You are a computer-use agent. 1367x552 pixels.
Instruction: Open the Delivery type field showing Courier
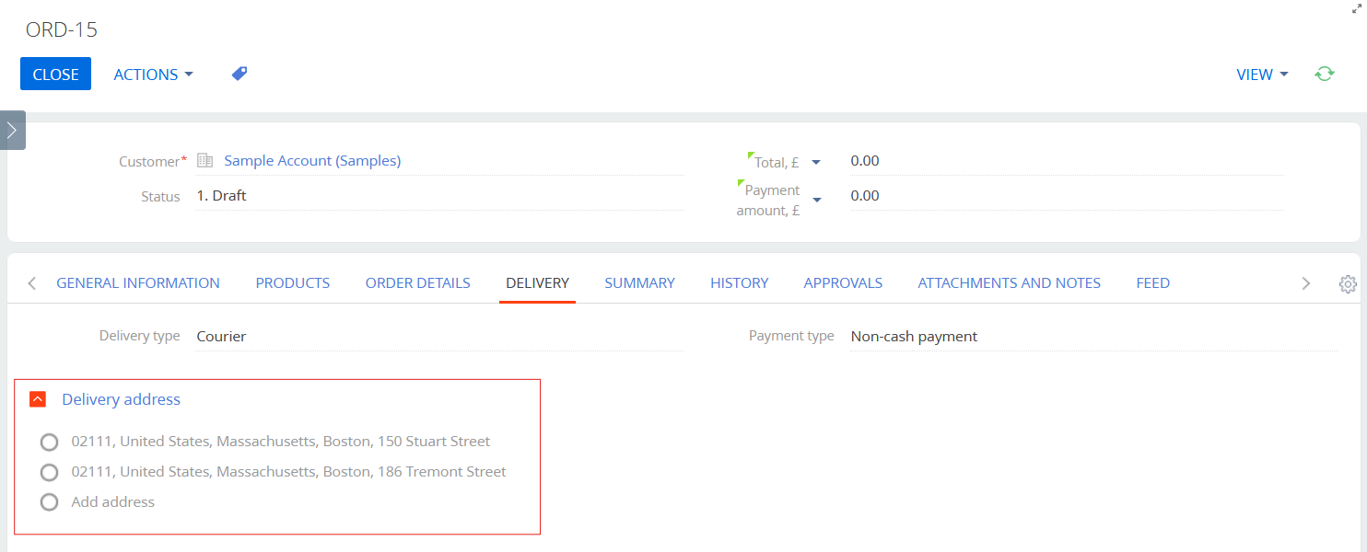pyautogui.click(x=440, y=337)
